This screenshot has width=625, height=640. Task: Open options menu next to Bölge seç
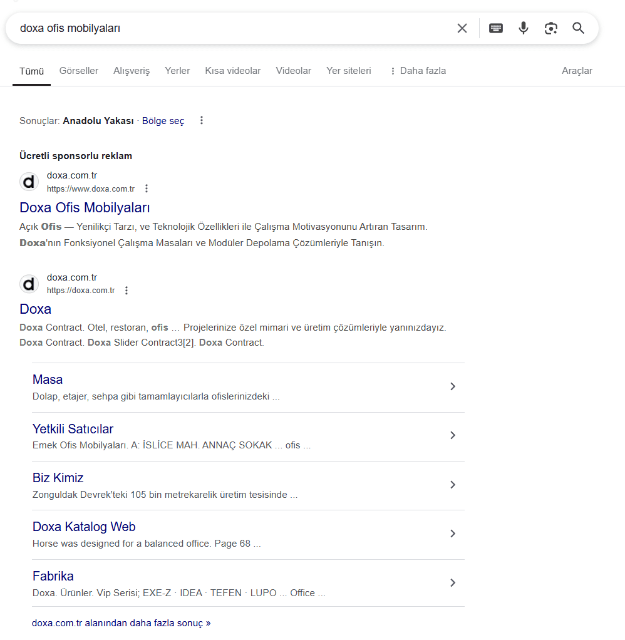(201, 120)
